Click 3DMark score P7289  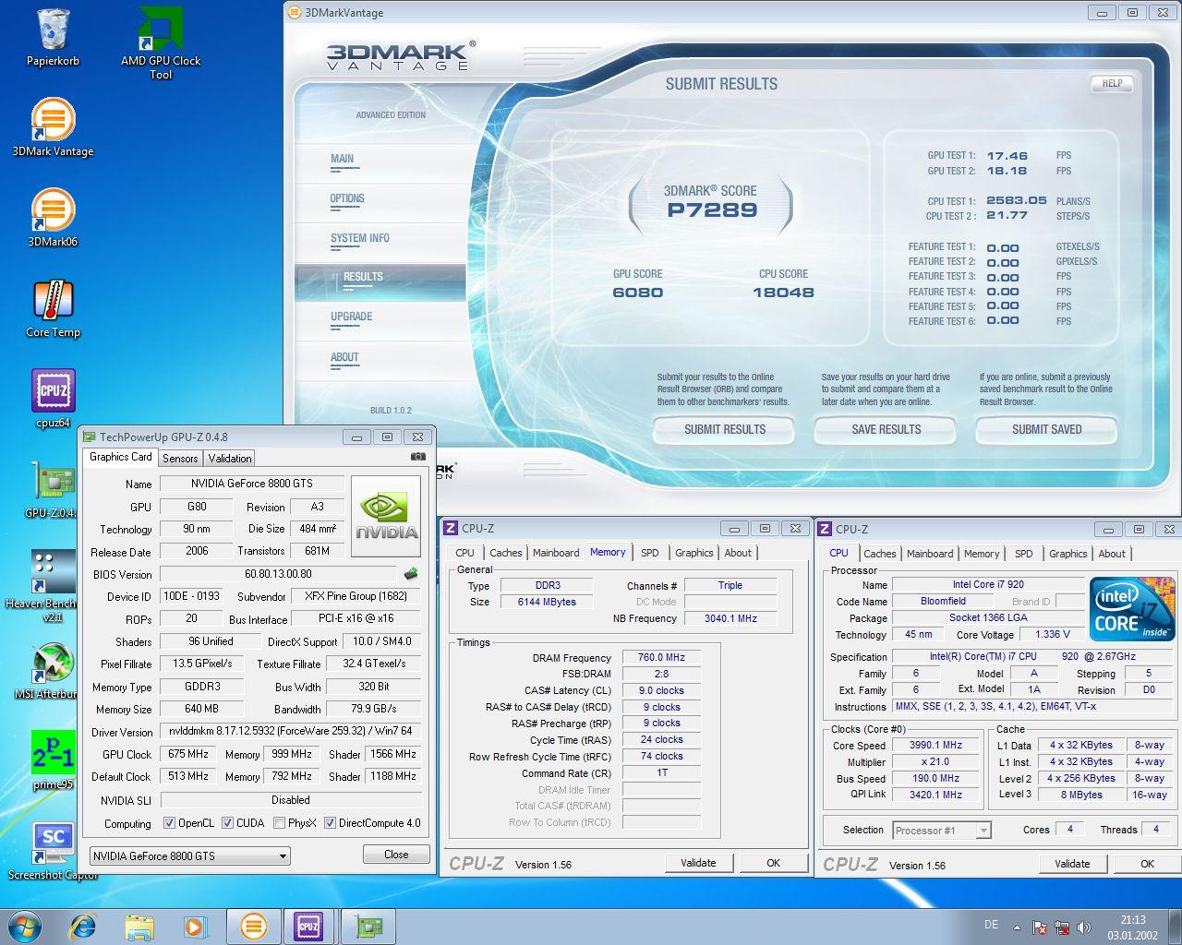[x=712, y=209]
